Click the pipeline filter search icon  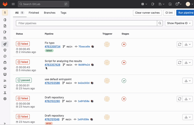(x=160, y=23)
